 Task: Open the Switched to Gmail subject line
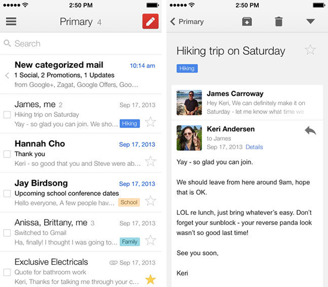click(41, 233)
